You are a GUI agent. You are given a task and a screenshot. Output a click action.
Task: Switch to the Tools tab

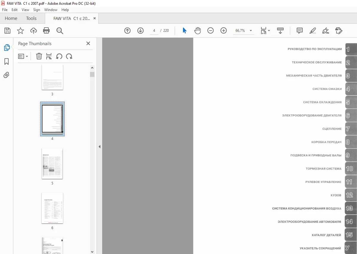click(x=31, y=18)
